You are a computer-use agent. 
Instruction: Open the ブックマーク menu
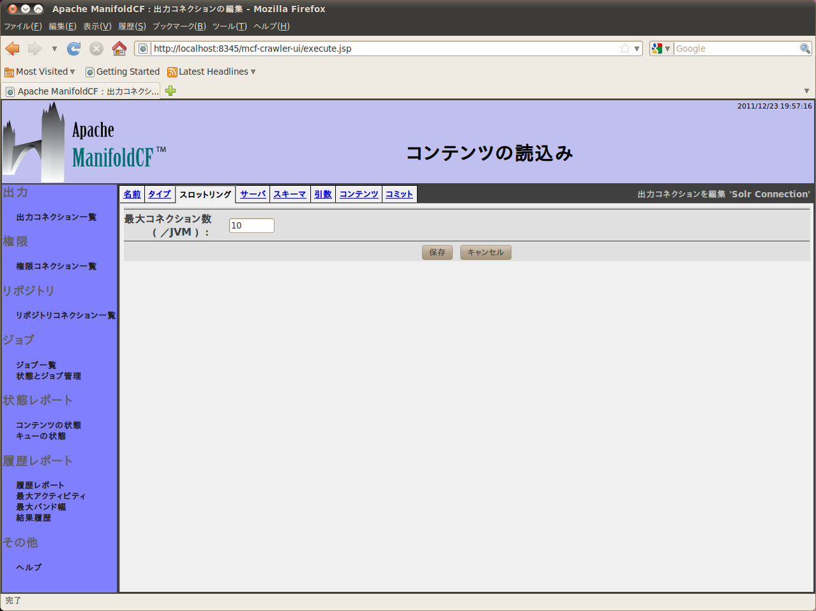click(x=179, y=26)
